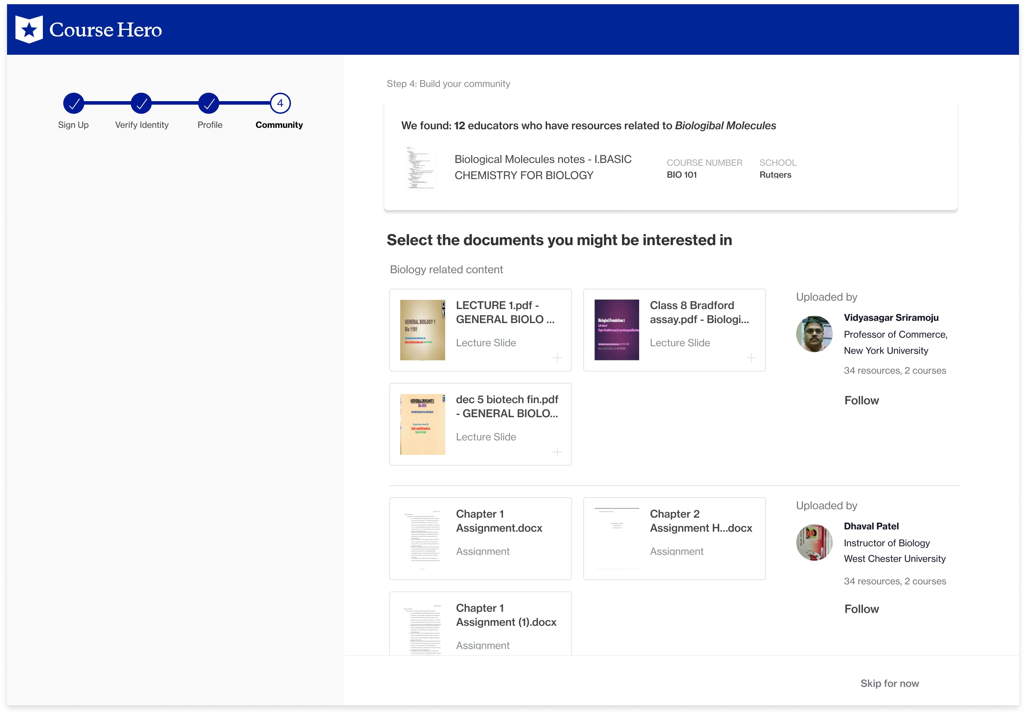Click the Course Hero star logo
1026x715 pixels.
[x=29, y=29]
